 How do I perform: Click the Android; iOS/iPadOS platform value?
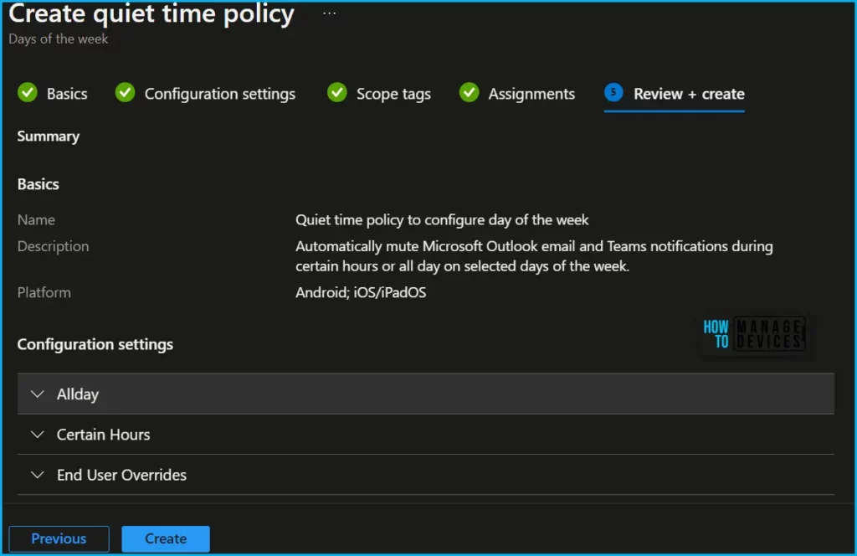[x=361, y=292]
